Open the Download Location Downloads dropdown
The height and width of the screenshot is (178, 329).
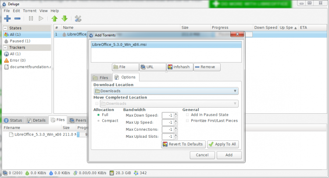pos(166,91)
